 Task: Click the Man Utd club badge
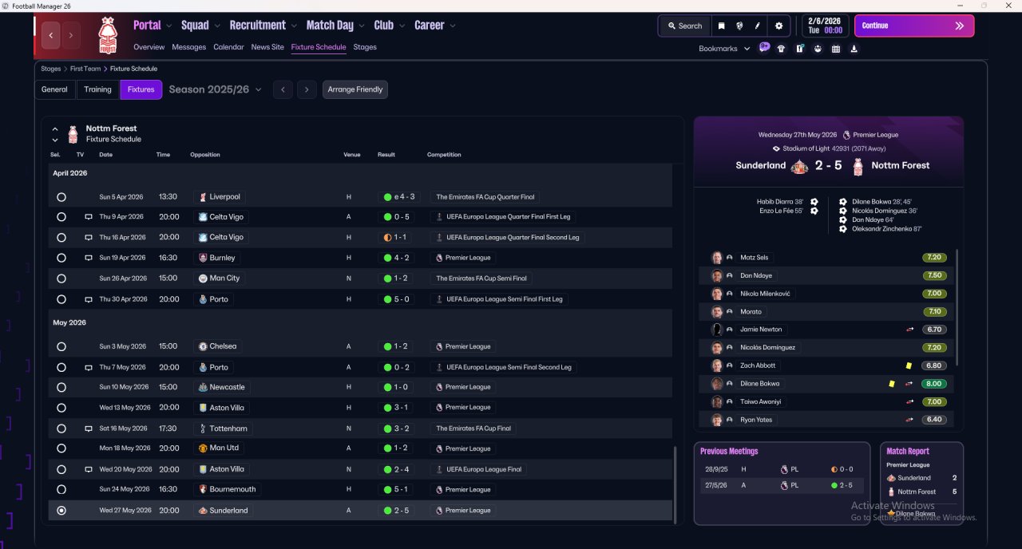pyautogui.click(x=203, y=448)
